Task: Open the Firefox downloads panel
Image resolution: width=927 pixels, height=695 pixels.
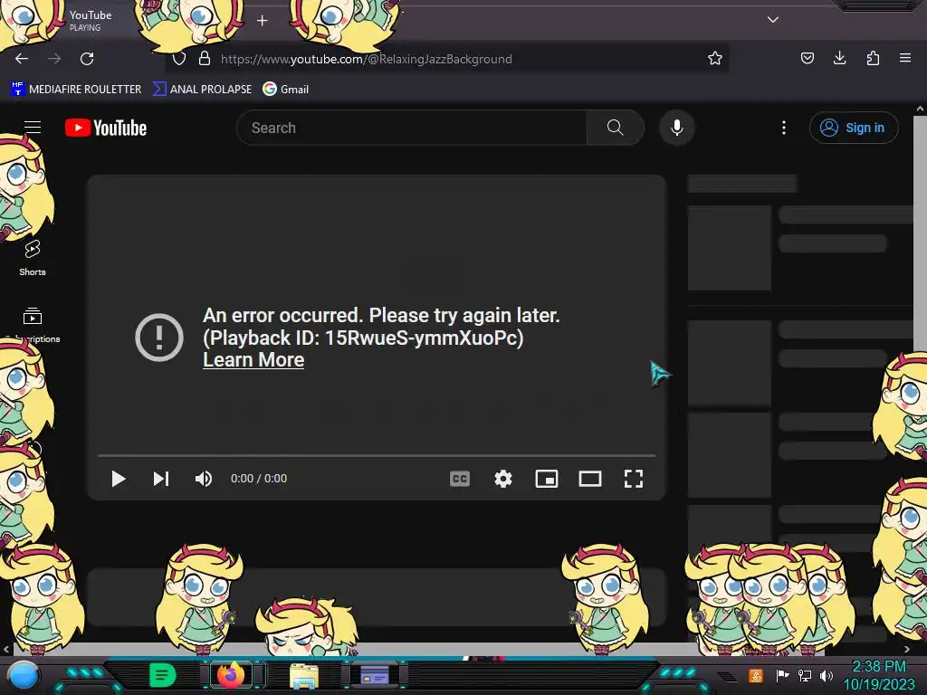Action: (x=839, y=58)
